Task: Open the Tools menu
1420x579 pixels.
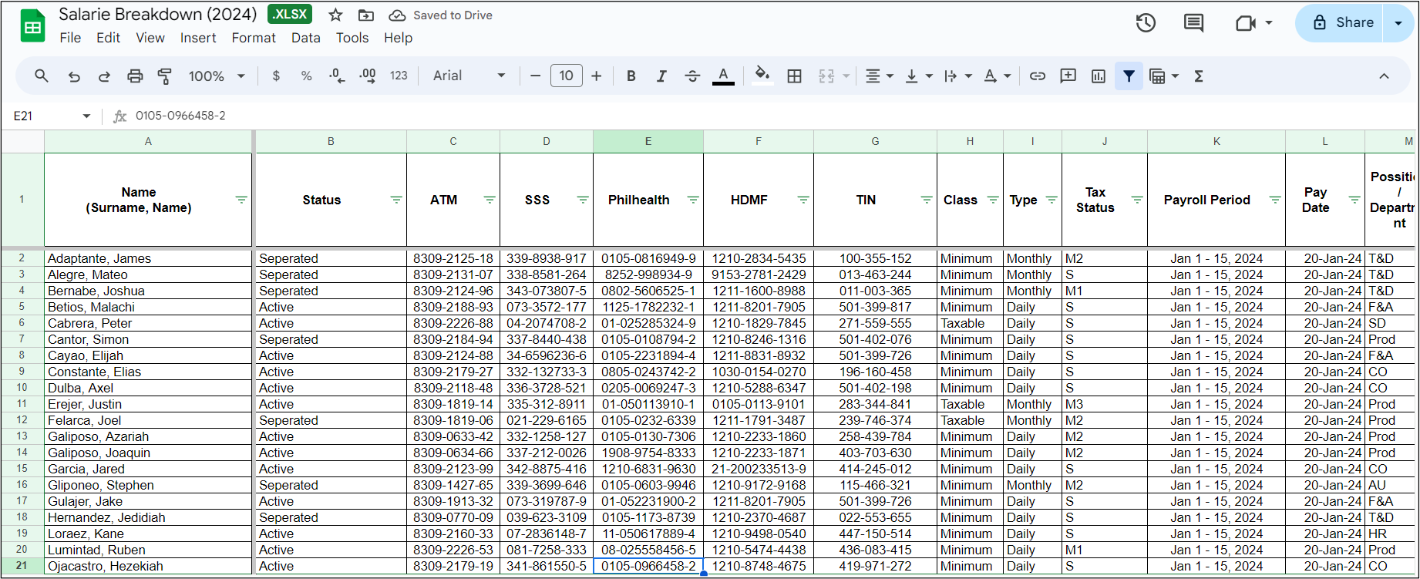Action: click(352, 38)
